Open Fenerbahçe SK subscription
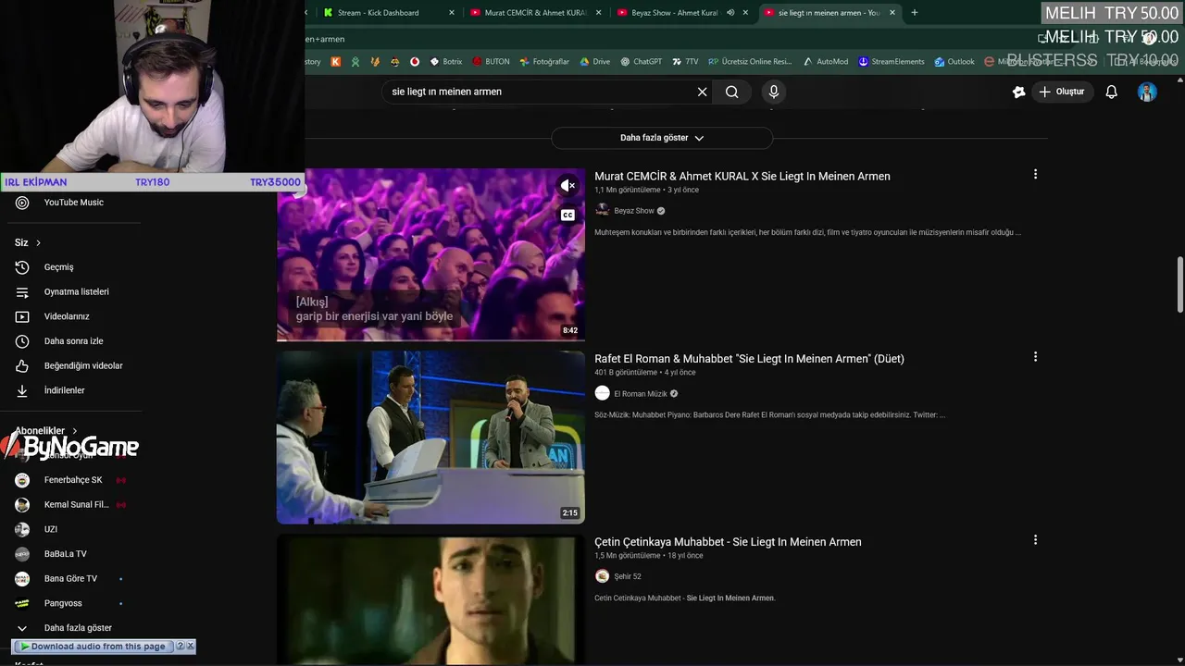This screenshot has width=1185, height=666. click(72, 480)
